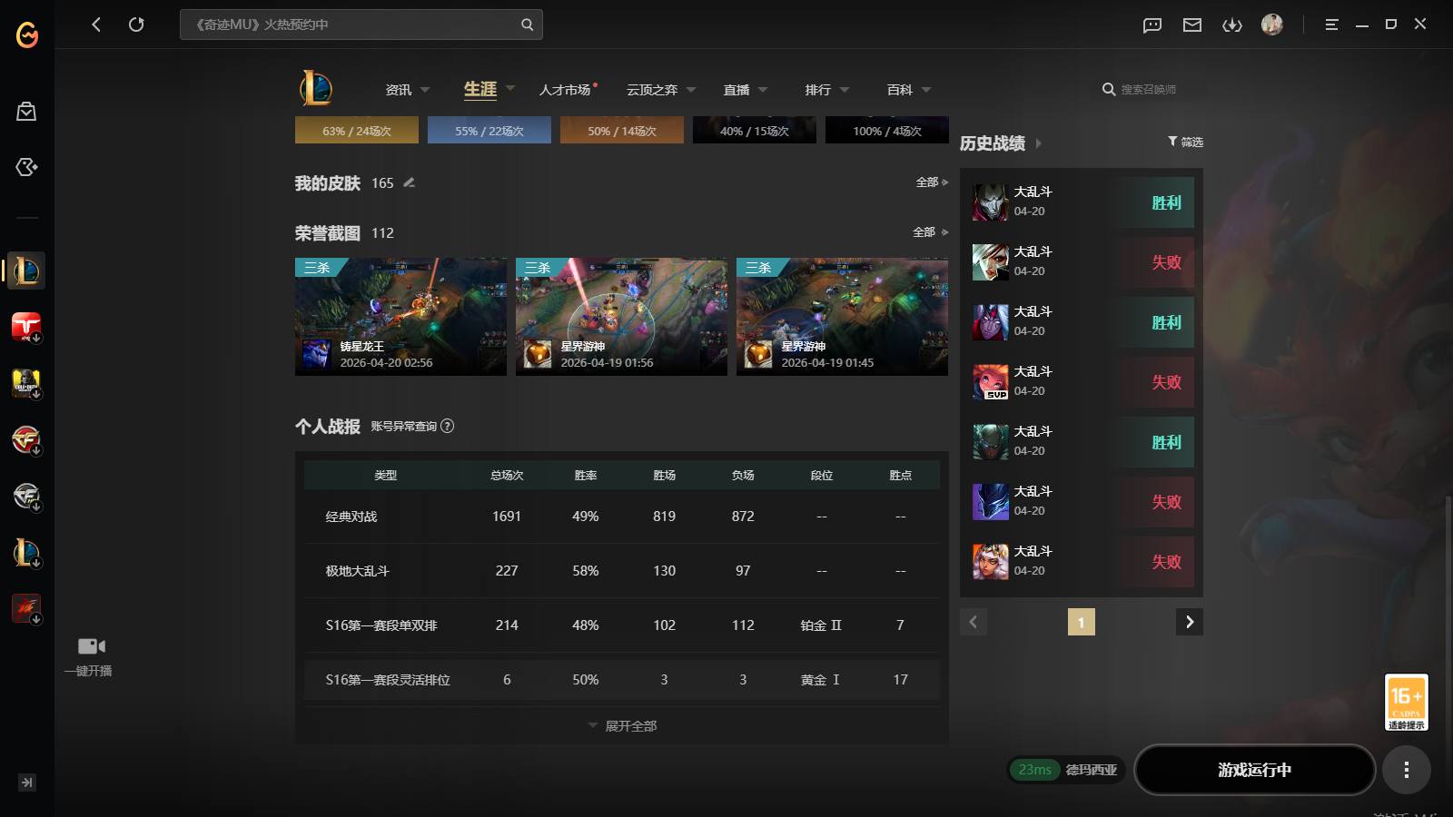Click the League of Legends logo in the header
The height and width of the screenshot is (817, 1453).
(x=316, y=88)
